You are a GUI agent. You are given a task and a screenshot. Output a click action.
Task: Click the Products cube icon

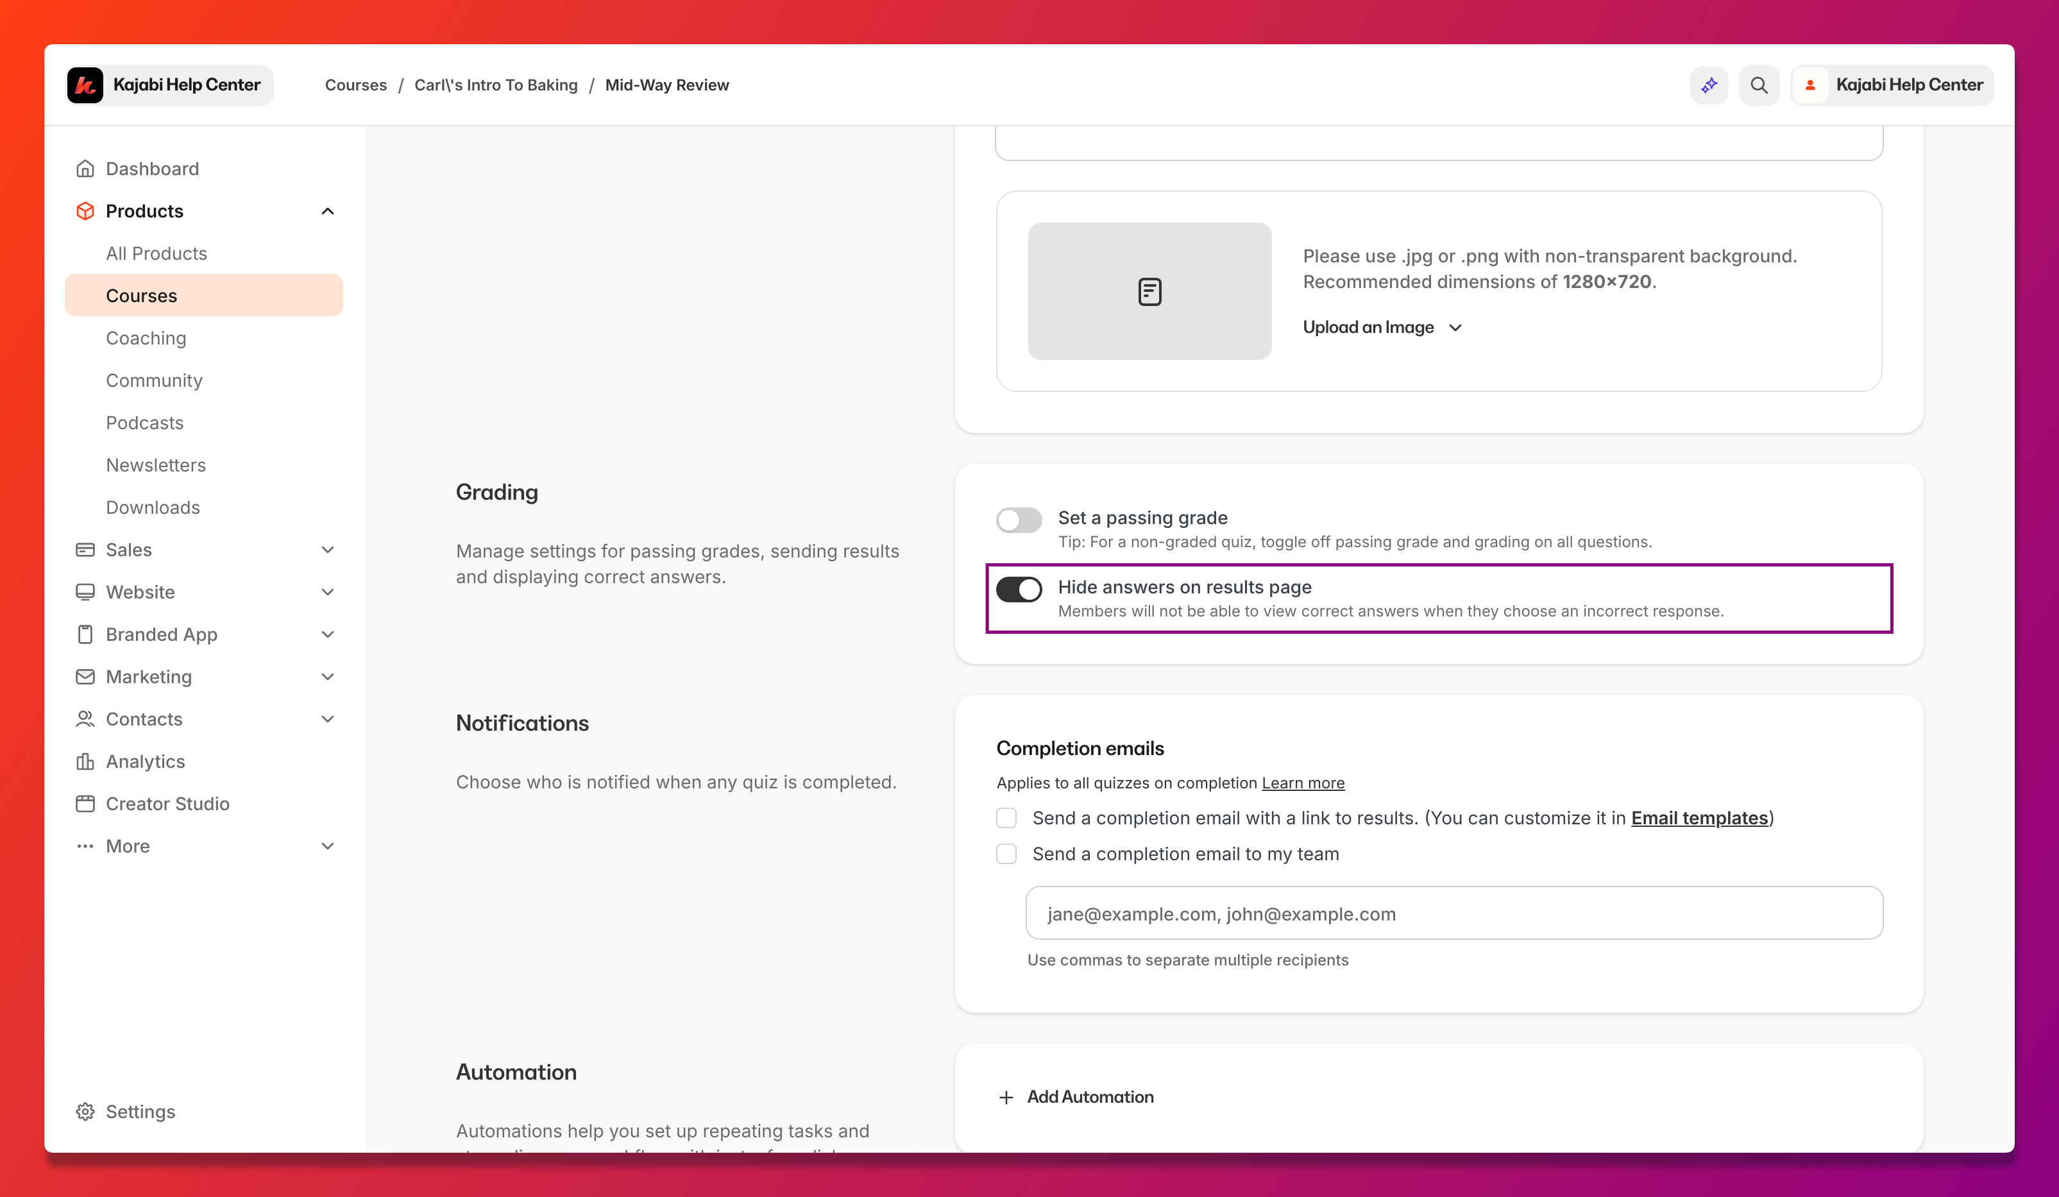coord(85,211)
